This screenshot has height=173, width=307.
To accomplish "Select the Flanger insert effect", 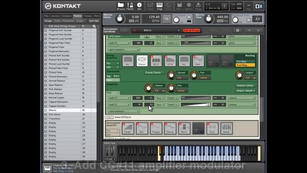I will [x=156, y=128].
